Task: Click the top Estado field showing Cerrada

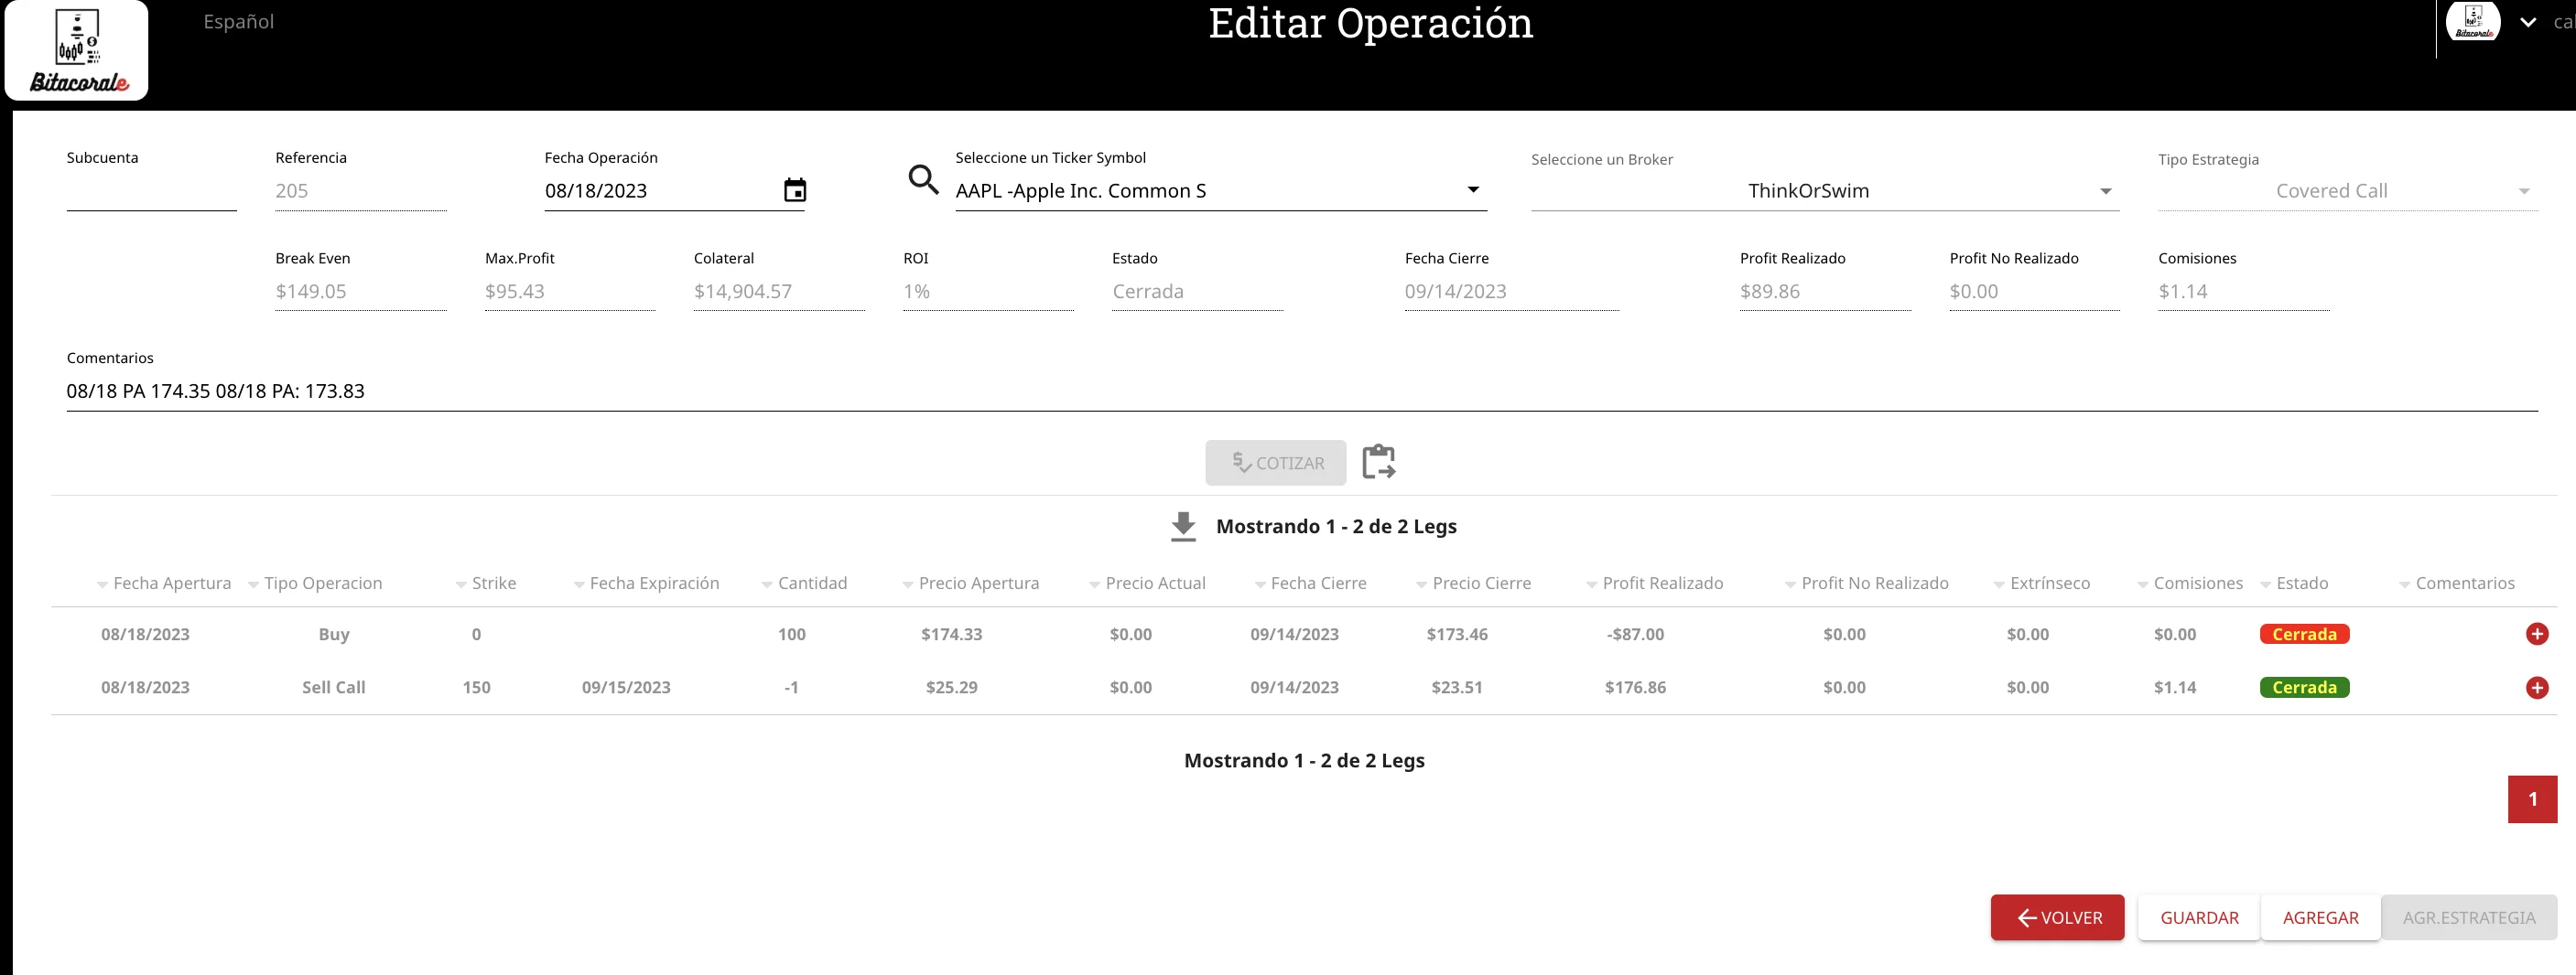Action: point(1197,292)
